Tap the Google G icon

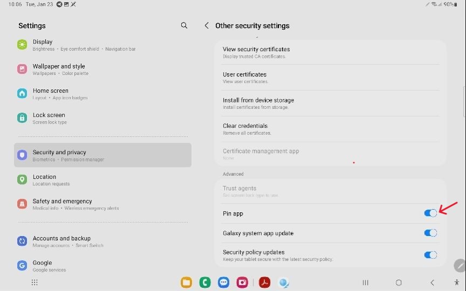22,265
